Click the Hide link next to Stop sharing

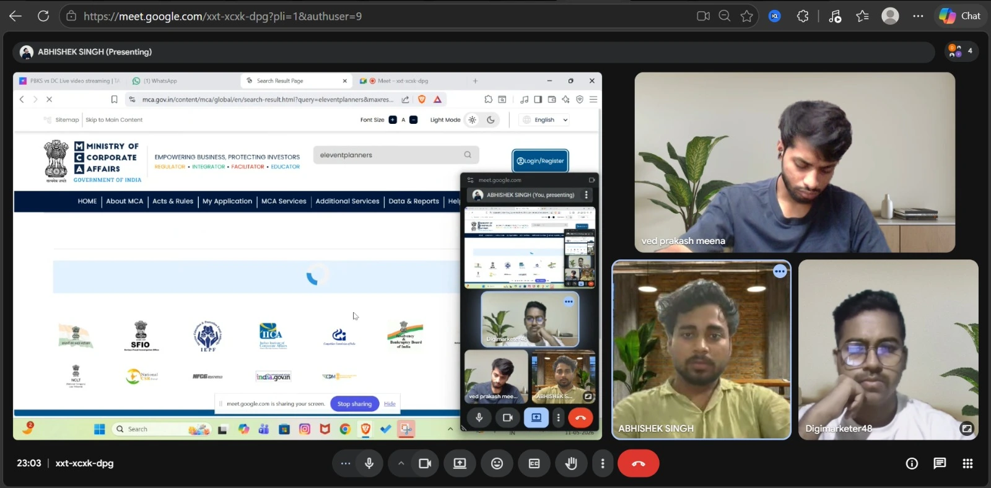click(390, 404)
